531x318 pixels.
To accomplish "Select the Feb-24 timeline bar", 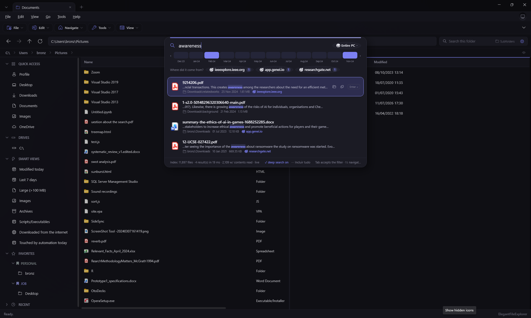I will click(212, 55).
